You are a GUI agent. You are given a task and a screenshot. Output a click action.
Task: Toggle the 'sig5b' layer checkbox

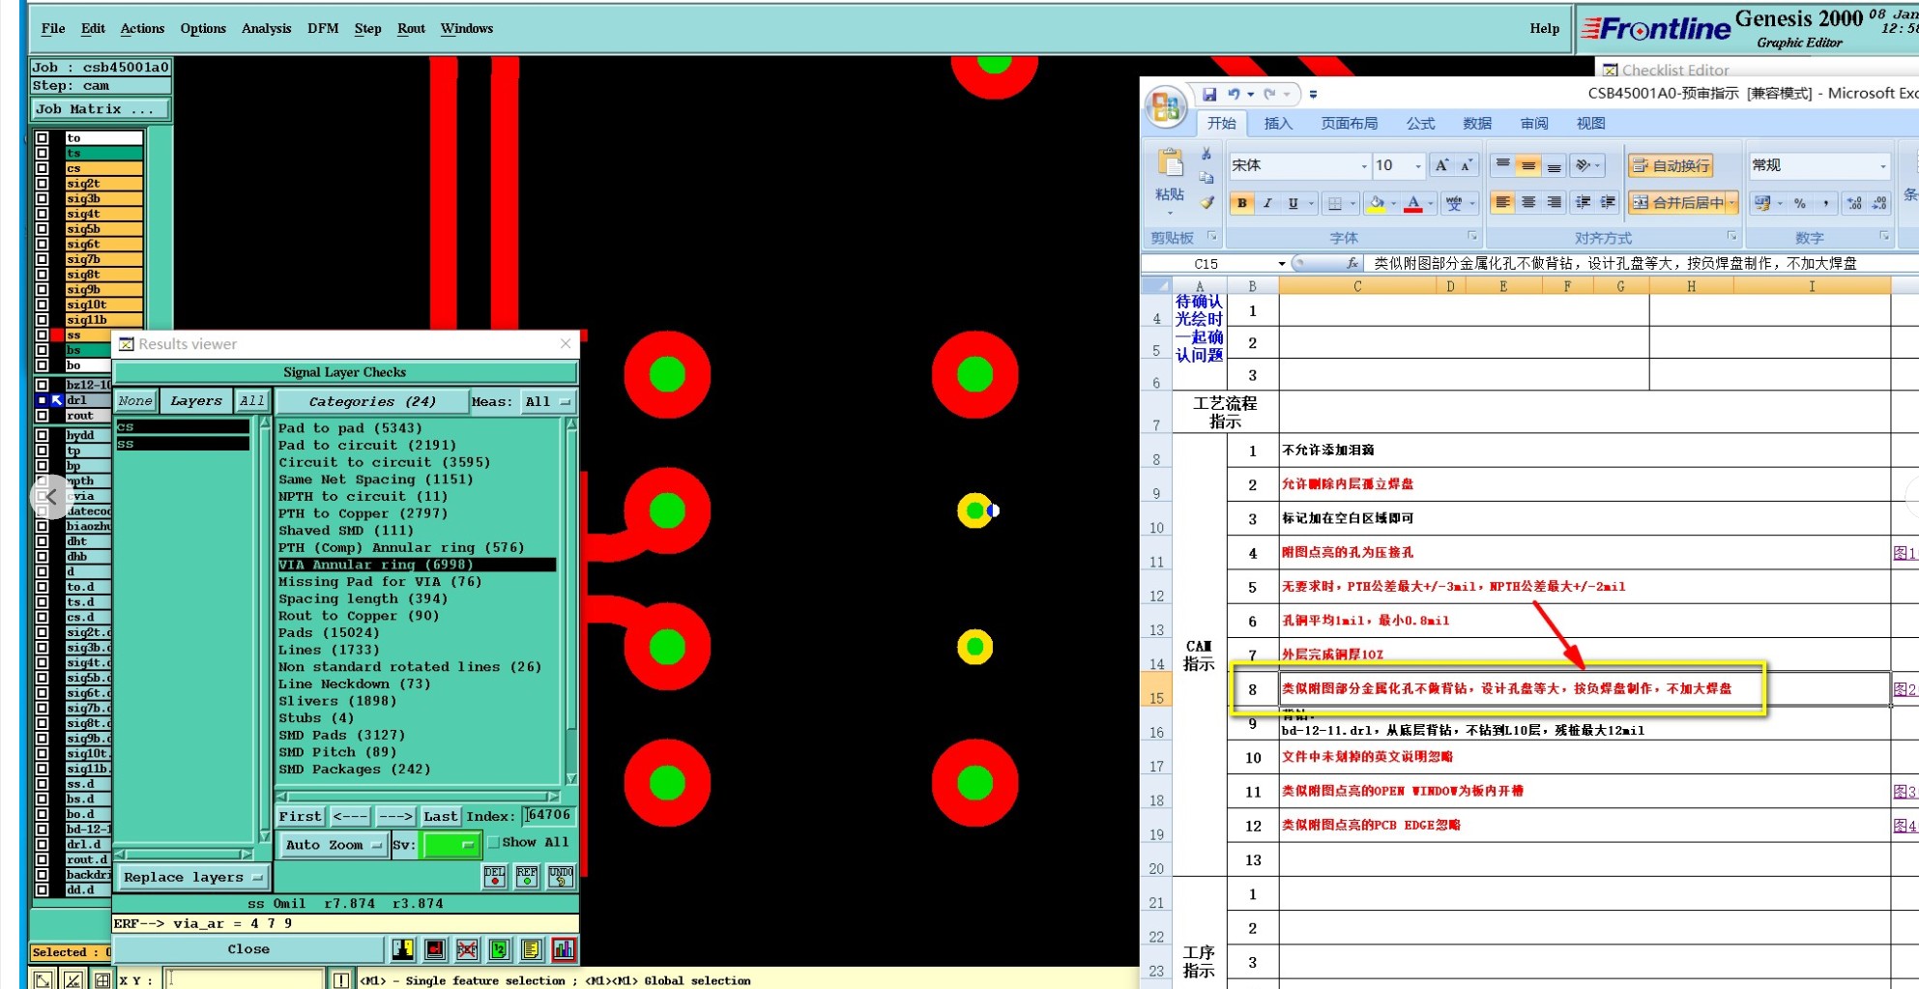(x=42, y=229)
